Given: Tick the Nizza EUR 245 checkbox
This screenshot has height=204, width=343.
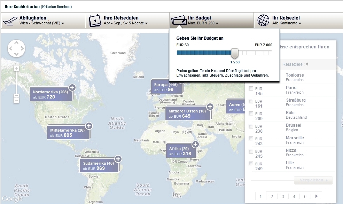Looking at the screenshot, I should click(x=251, y=151).
